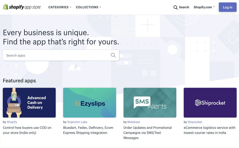Image resolution: width=239 pixels, height=148 pixels.
Task: Visit the Onjection Labs developer link
Action: [77, 122]
